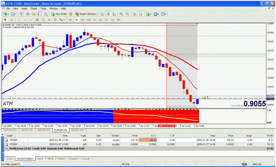Open the Periods clock icon
This screenshot has width=276, height=167.
[155, 14]
